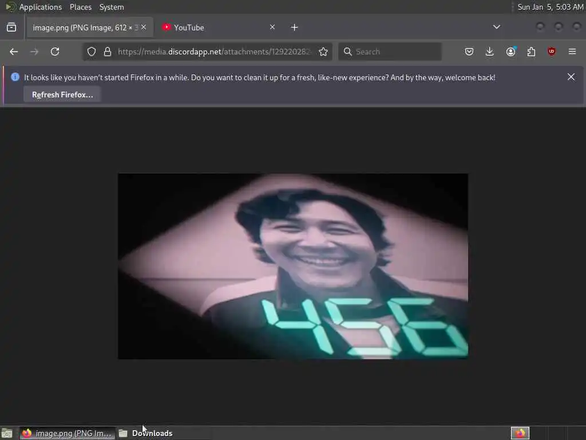586x440 pixels.
Task: Go back with the back arrow
Action: click(x=14, y=52)
